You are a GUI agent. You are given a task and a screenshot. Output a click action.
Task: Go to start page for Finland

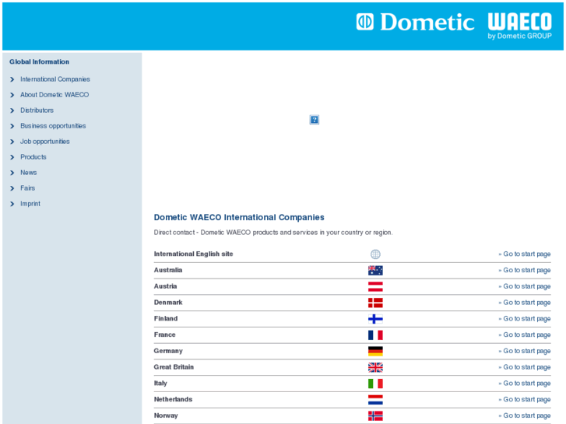point(525,319)
